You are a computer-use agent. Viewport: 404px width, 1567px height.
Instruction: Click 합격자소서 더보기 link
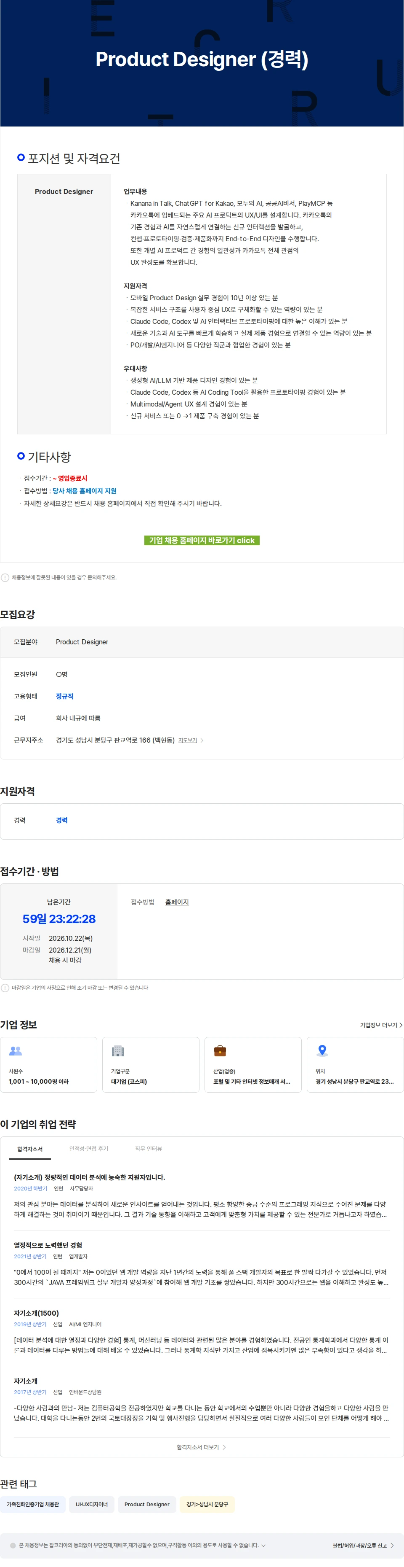[x=201, y=1446]
